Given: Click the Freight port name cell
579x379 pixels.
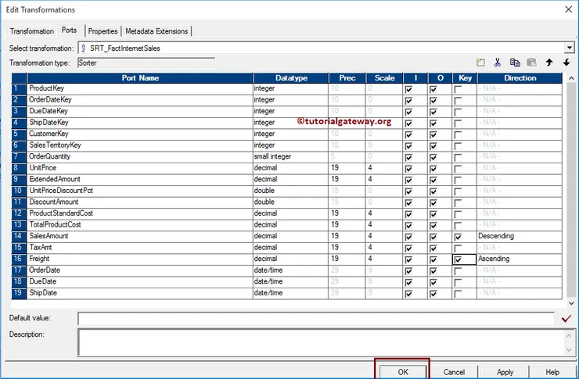Looking at the screenshot, I should click(x=140, y=259).
